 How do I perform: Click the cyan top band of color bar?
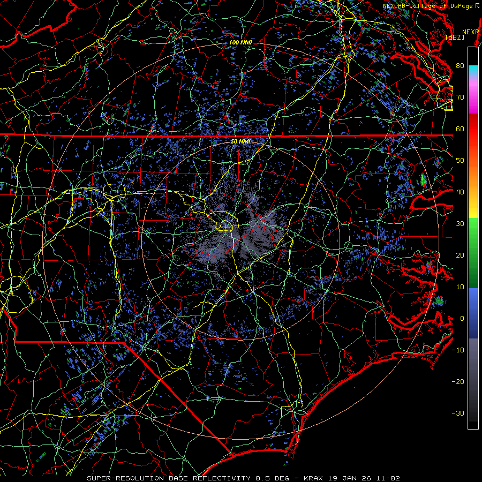coord(473,69)
